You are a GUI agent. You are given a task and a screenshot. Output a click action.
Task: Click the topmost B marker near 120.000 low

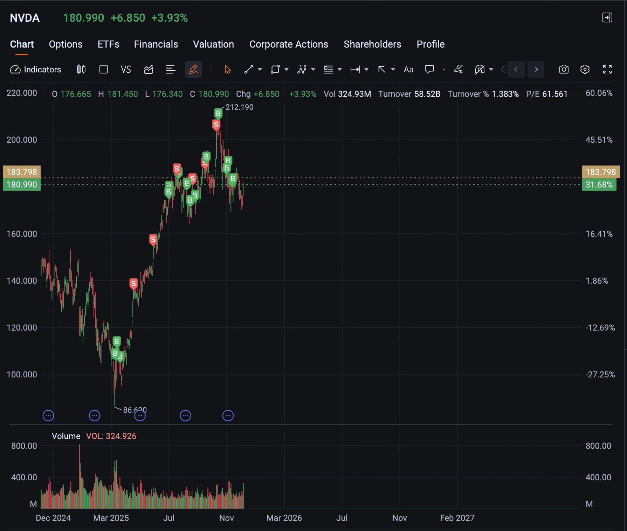click(117, 341)
